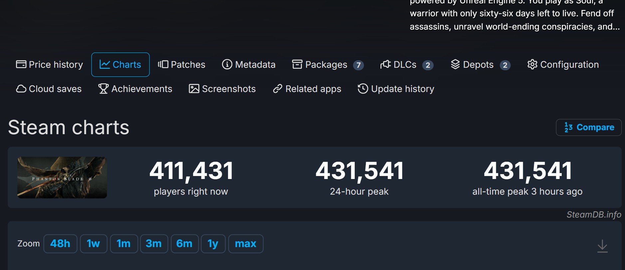Click the Compare button
The width and height of the screenshot is (625, 270).
click(589, 128)
